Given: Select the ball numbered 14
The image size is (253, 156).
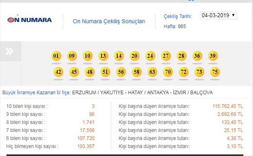Looking at the screenshot, I should coord(119,56).
